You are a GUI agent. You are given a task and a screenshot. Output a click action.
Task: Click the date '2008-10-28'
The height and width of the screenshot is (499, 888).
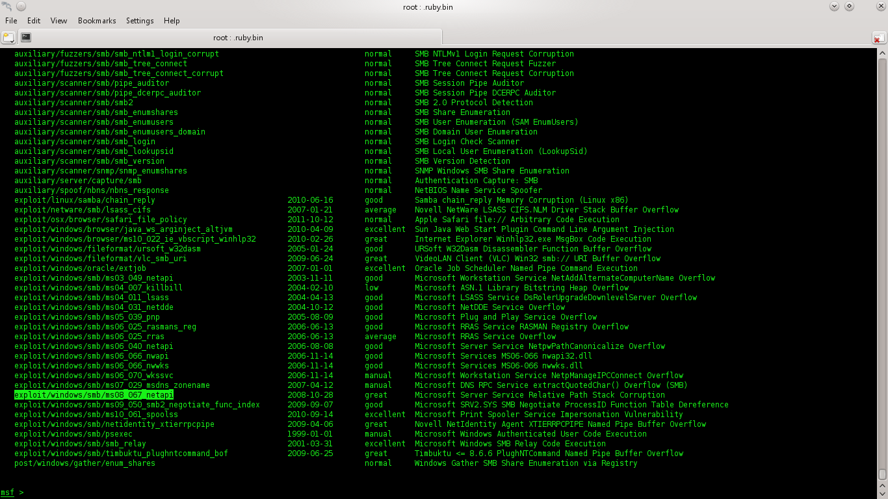310,395
